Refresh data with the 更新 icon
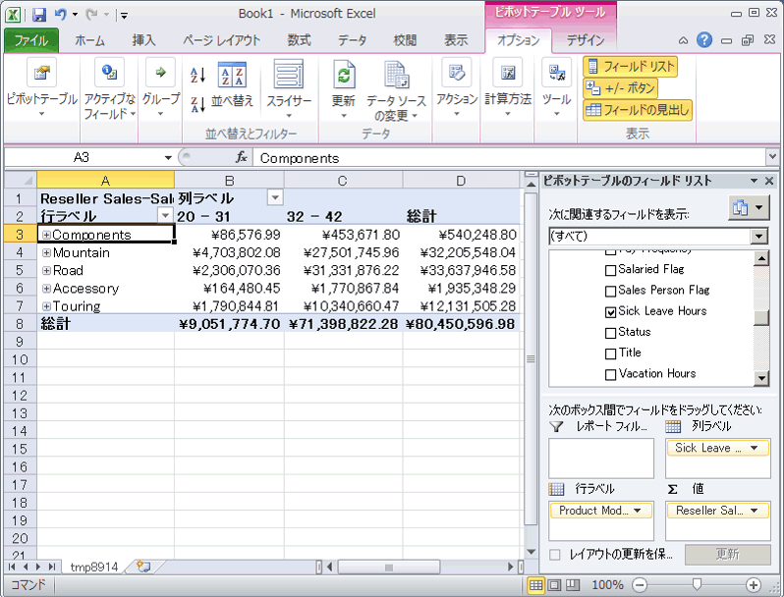Screen dimensions: 784x597 (344, 75)
